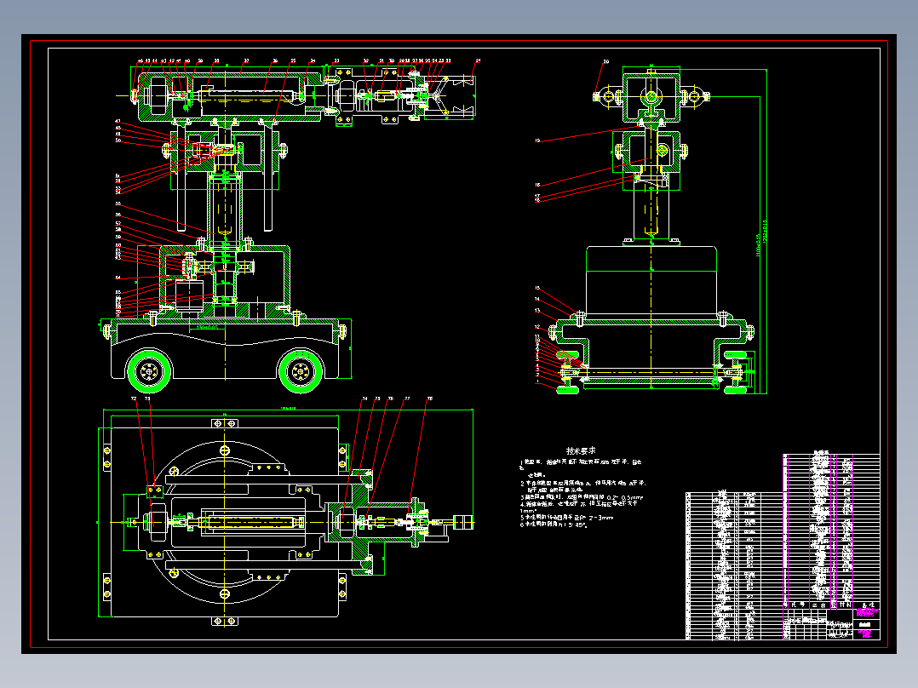Select balloon number 15 on side view
The height and width of the screenshot is (688, 918).
[x=537, y=288]
